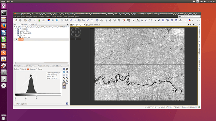Select the Sliders editor radio button
The image size is (216, 121).
tap(28, 69)
